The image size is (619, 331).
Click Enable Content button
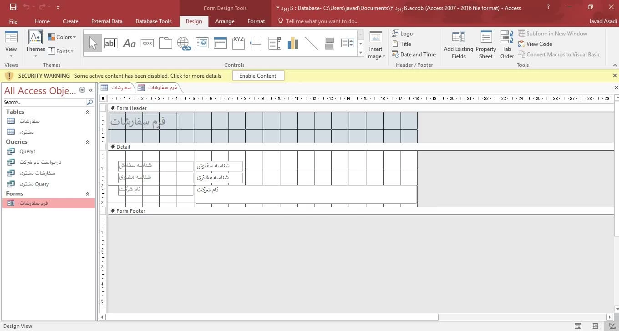coord(258,76)
